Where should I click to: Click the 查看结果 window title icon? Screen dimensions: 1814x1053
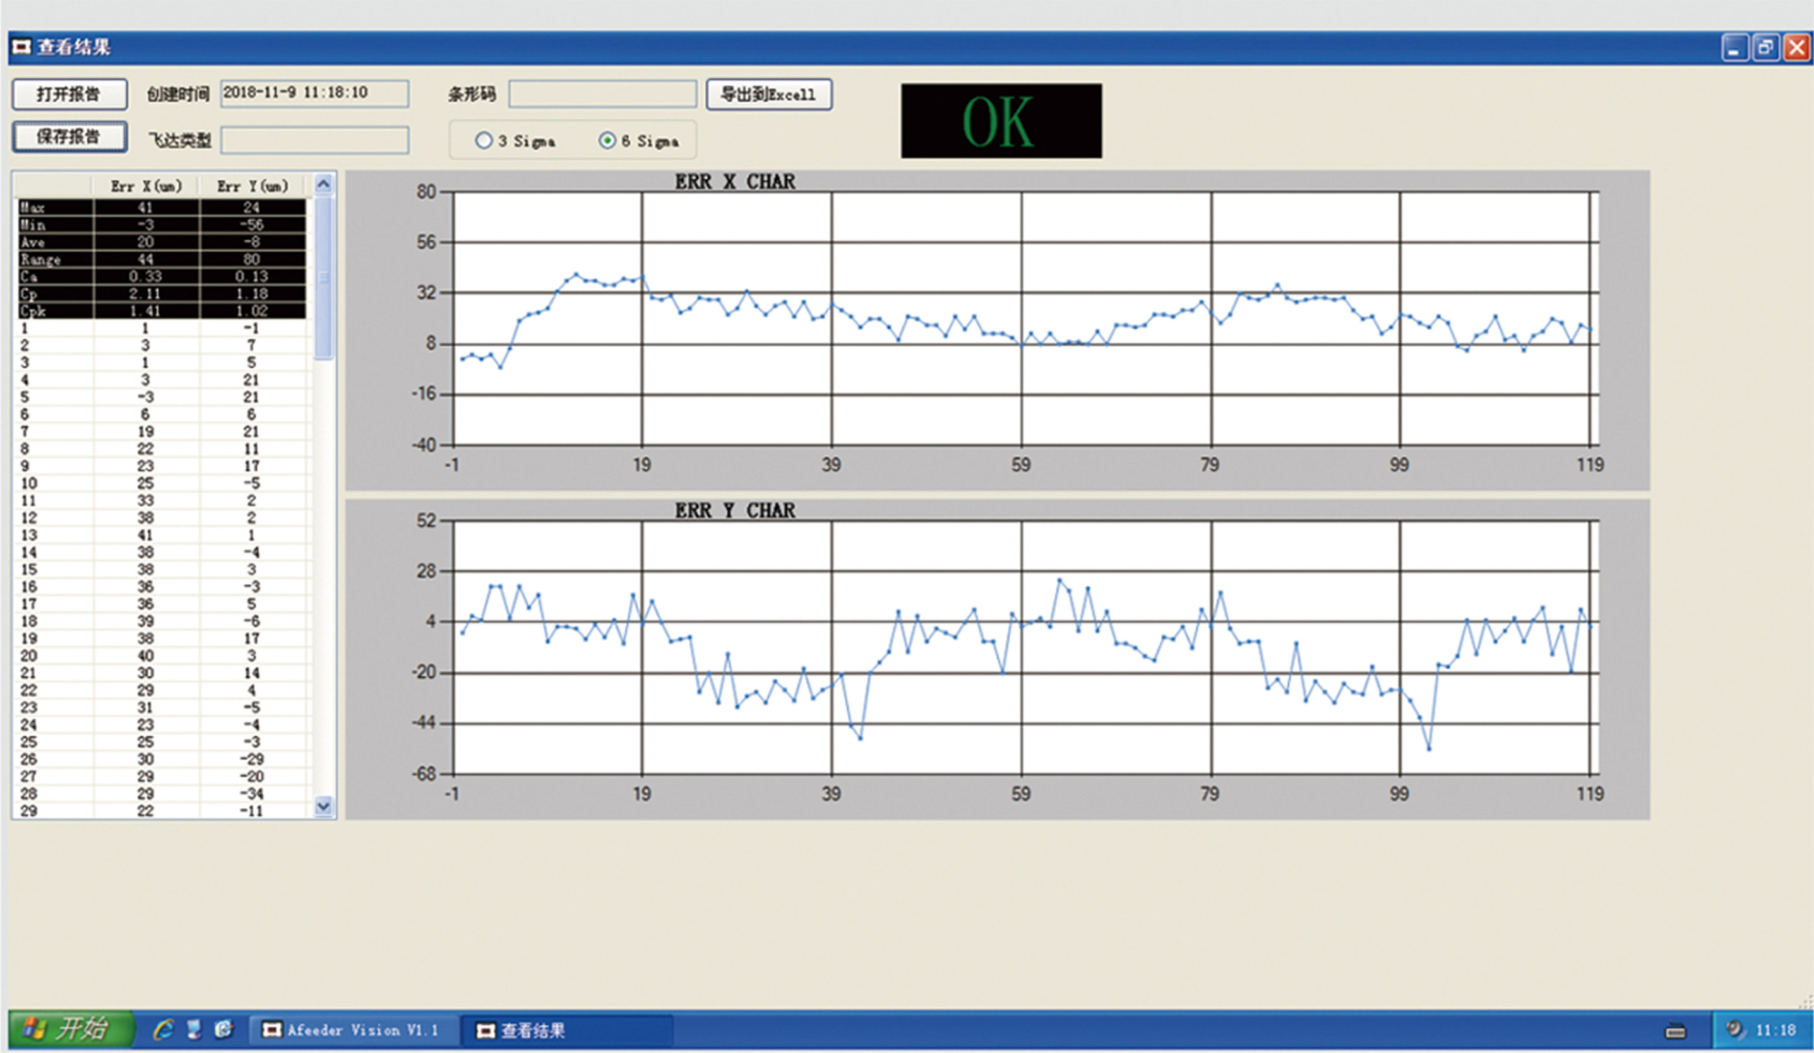click(21, 47)
